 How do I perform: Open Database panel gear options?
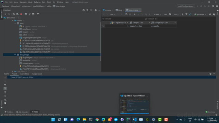click(x=96, y=10)
